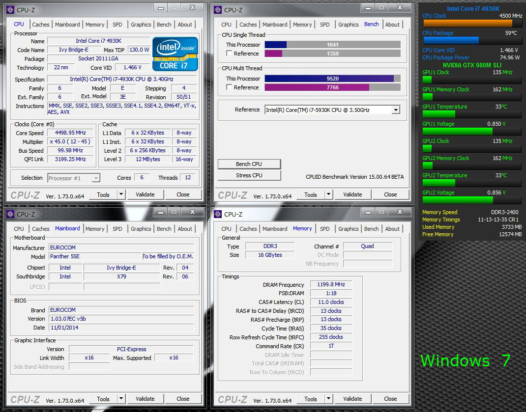Click the Level 3 cache value 12 MBytes
Screen dimensions: 526x412
[148, 159]
